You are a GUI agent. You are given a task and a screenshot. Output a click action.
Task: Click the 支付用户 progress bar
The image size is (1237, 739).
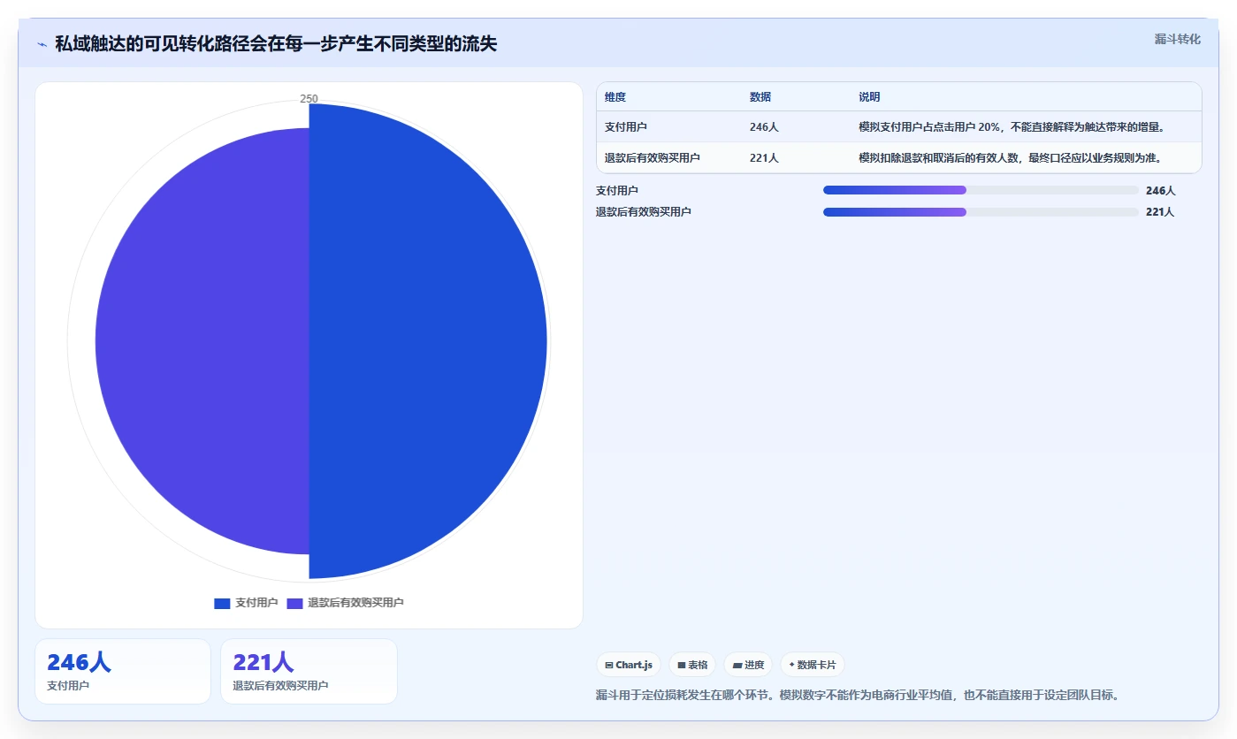click(x=981, y=190)
